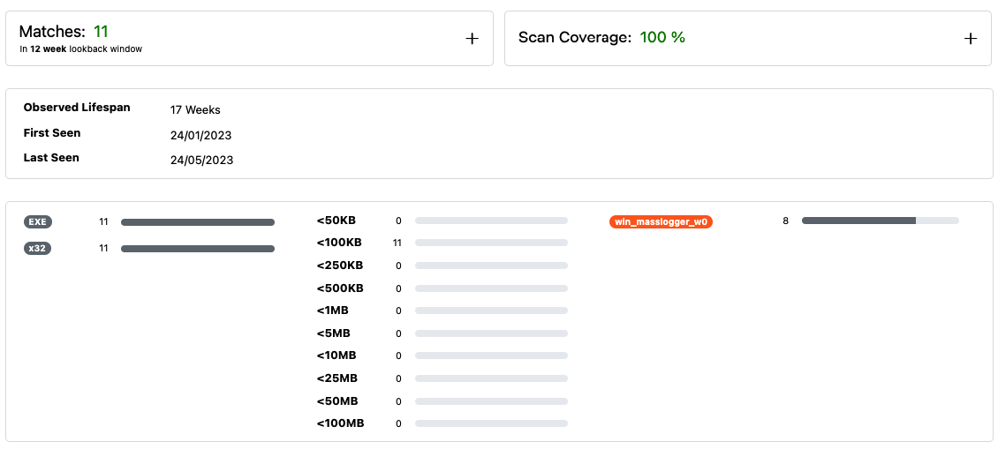Select the <100MB size label
The width and height of the screenshot is (998, 449).
[x=340, y=423]
